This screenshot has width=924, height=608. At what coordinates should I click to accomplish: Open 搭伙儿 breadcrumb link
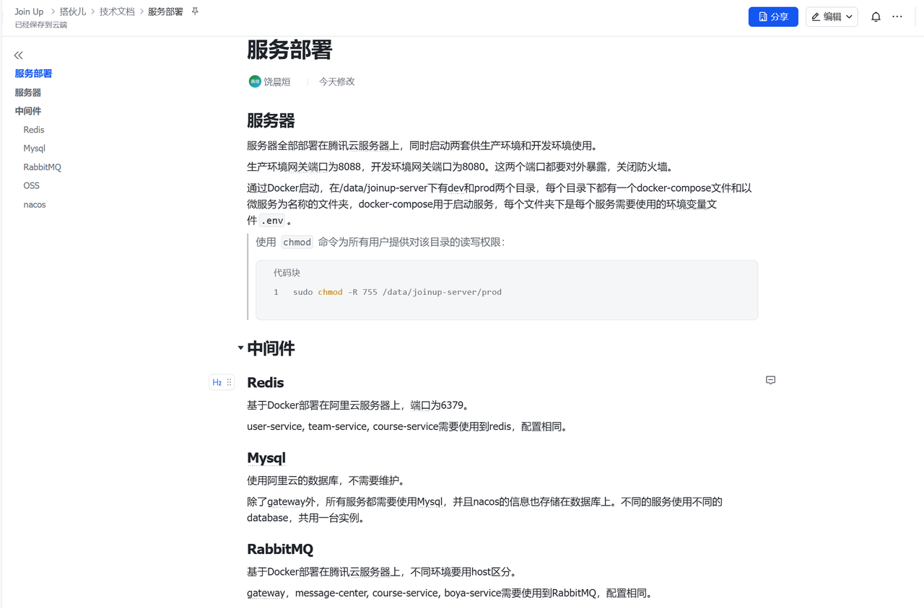coord(73,12)
